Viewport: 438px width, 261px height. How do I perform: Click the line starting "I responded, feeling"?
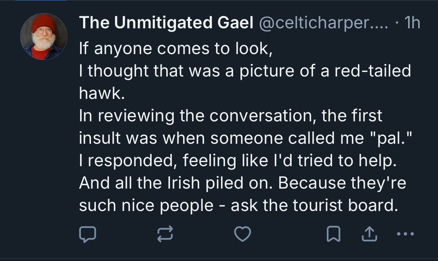[237, 161]
